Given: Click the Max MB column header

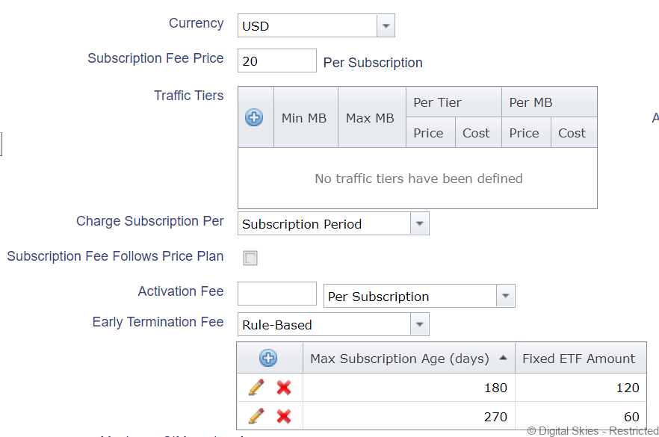Looking at the screenshot, I should click(x=370, y=118).
